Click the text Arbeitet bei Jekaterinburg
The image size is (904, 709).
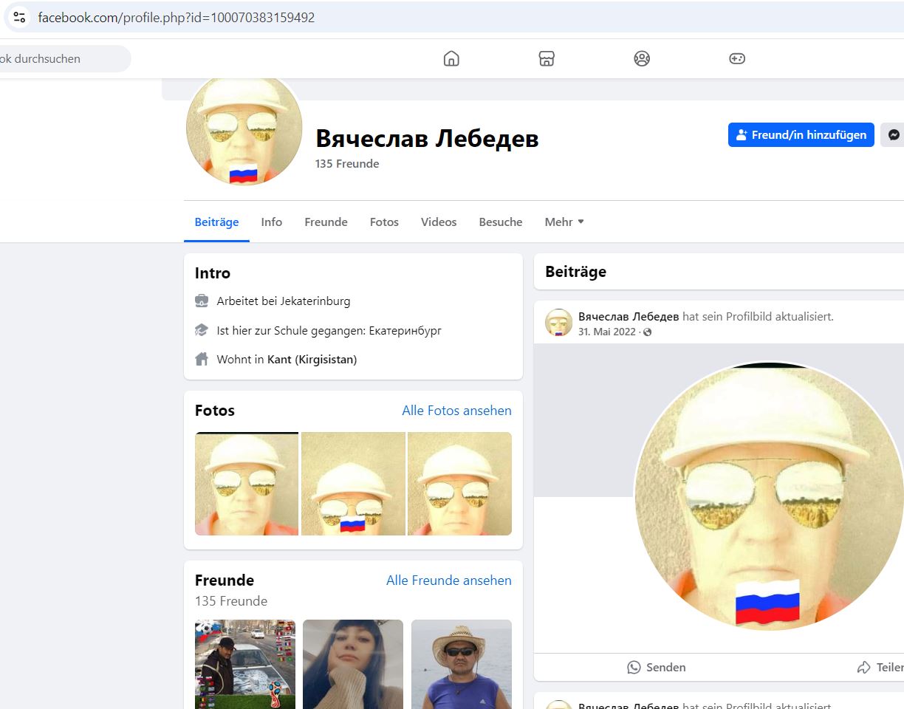(284, 301)
